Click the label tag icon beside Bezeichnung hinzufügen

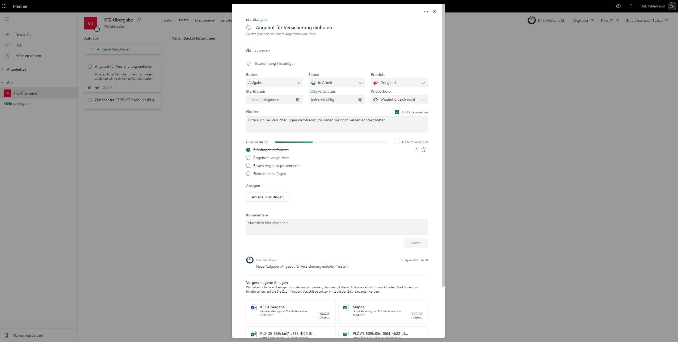[249, 63]
